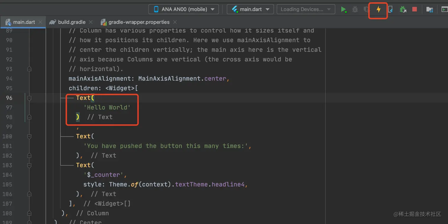Start debugging with the gray bug icon
448x224 pixels.
coord(355,9)
